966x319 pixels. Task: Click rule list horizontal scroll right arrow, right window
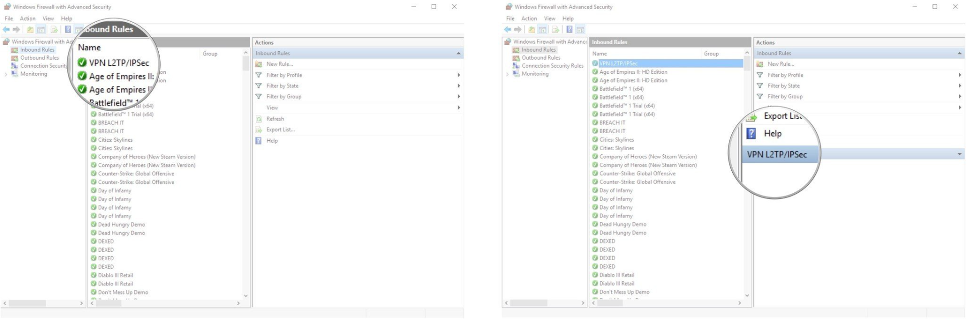click(x=739, y=303)
